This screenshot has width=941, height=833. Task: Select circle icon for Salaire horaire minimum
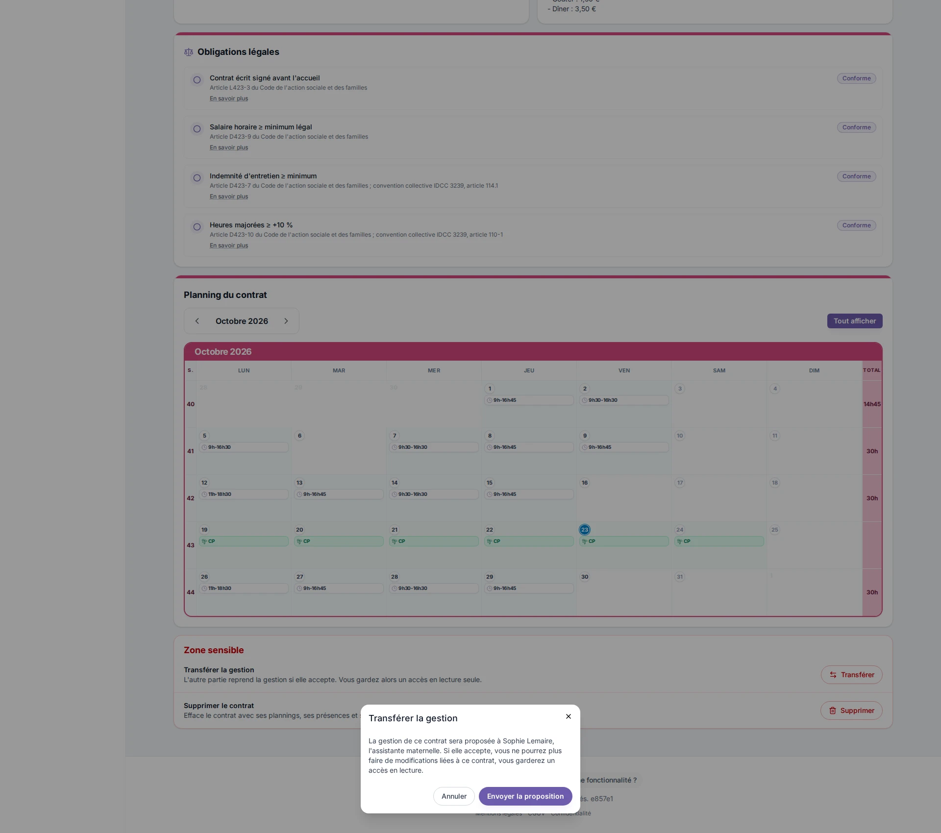[x=197, y=129]
